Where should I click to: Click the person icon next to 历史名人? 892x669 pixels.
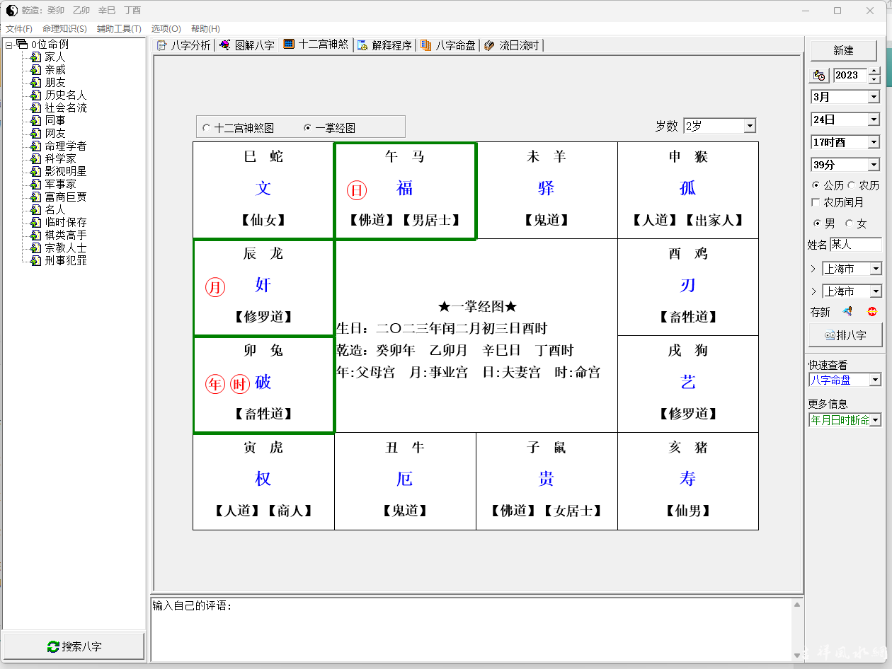[x=35, y=95]
